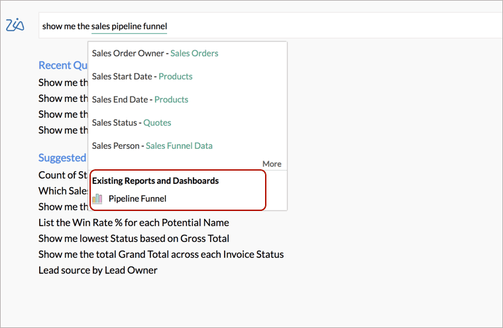The height and width of the screenshot is (328, 503).
Task: Click the Recent Queries heading
Action: (x=63, y=65)
